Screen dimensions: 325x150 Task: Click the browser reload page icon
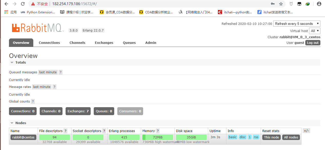pos(23,4)
